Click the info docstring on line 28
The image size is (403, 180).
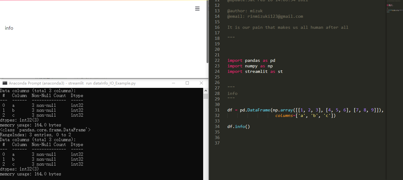tap(232, 93)
